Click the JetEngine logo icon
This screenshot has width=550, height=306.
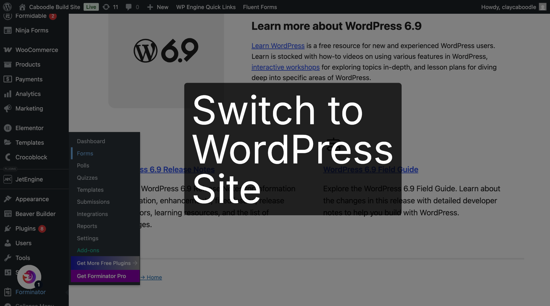[x=8, y=179]
